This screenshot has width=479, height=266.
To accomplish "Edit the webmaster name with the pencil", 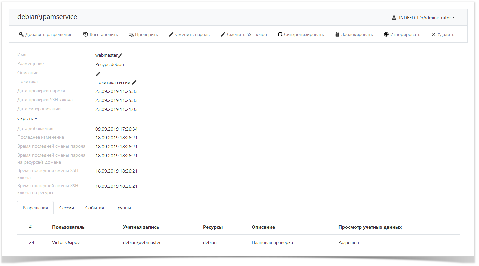I will tap(120, 55).
